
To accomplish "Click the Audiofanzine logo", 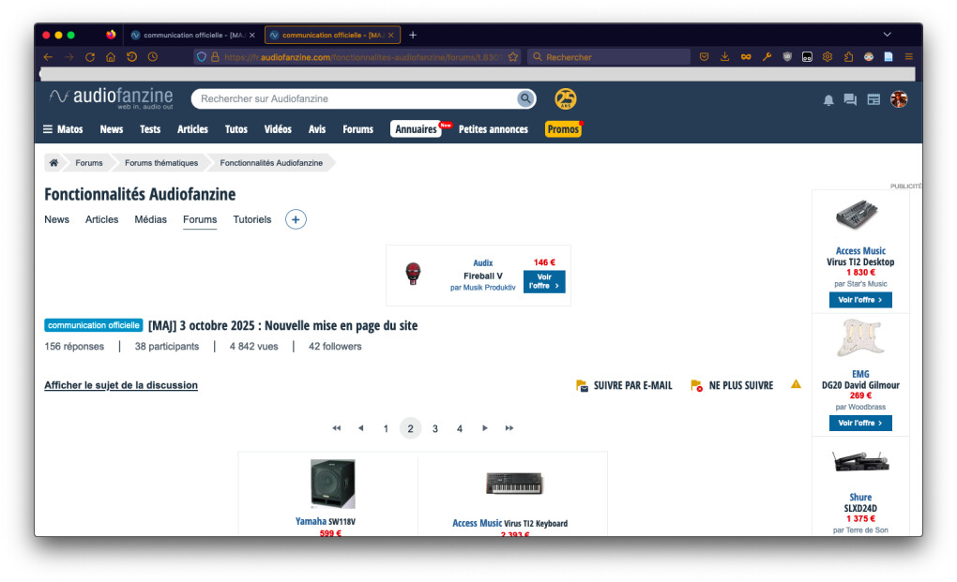I will 111,97.
